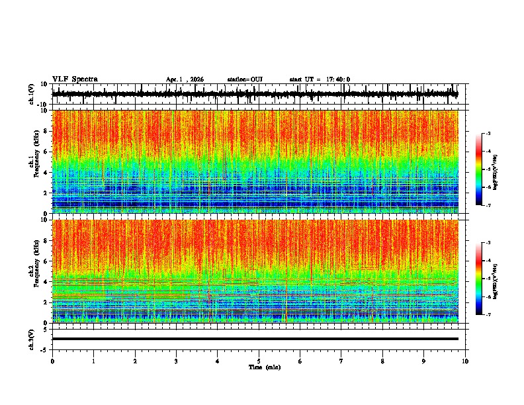
Task: Click the "-5" tick on the ch.3(V) axis
Action: click(44, 350)
